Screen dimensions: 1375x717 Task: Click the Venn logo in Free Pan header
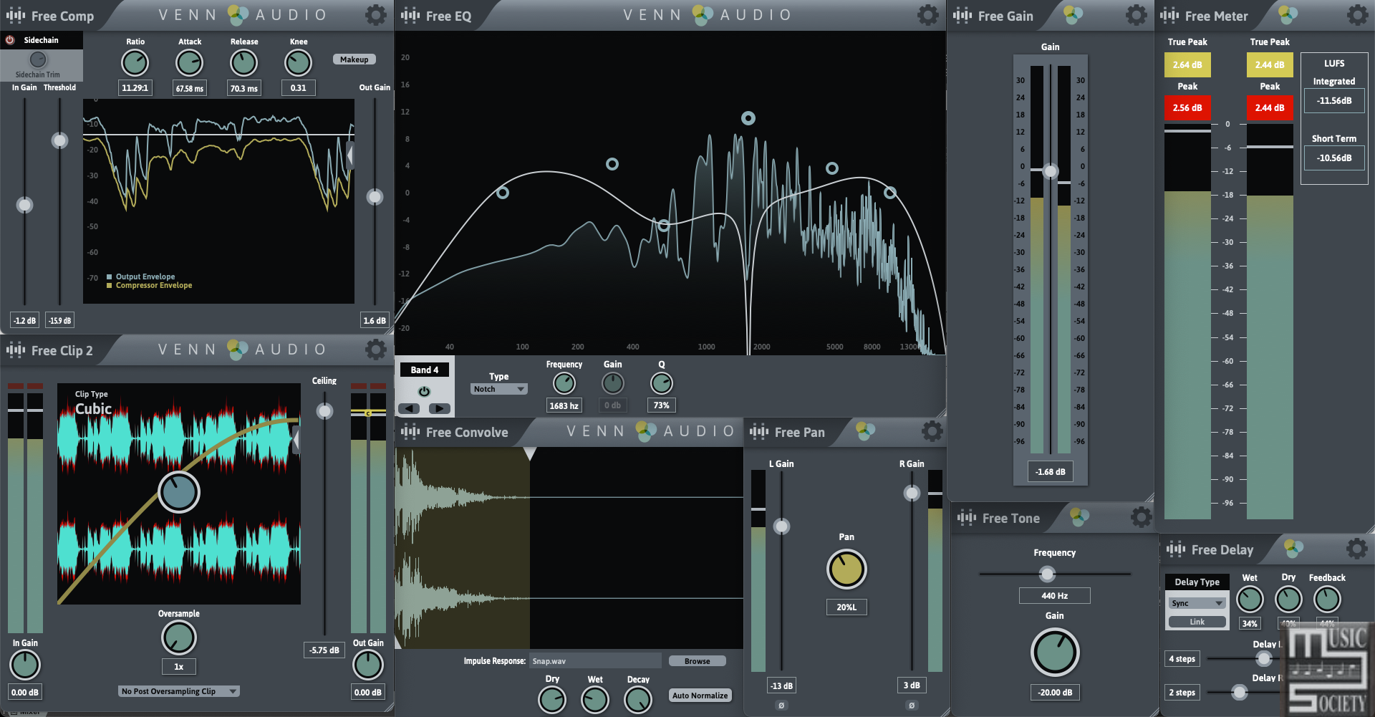tap(865, 431)
